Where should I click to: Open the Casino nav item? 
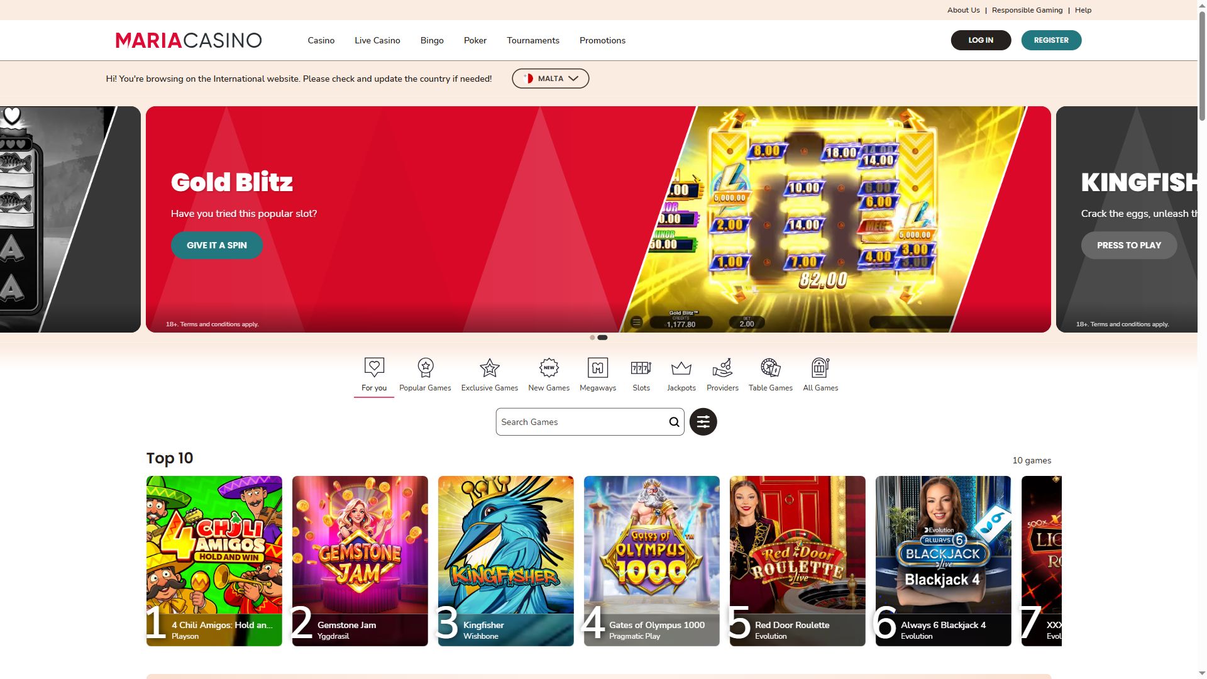click(321, 40)
